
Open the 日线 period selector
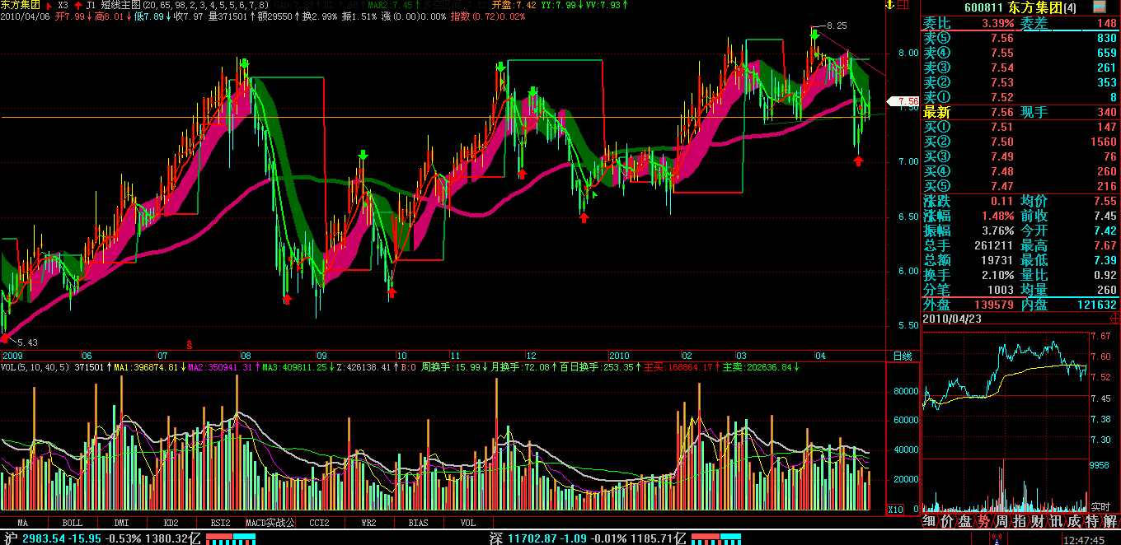[903, 356]
